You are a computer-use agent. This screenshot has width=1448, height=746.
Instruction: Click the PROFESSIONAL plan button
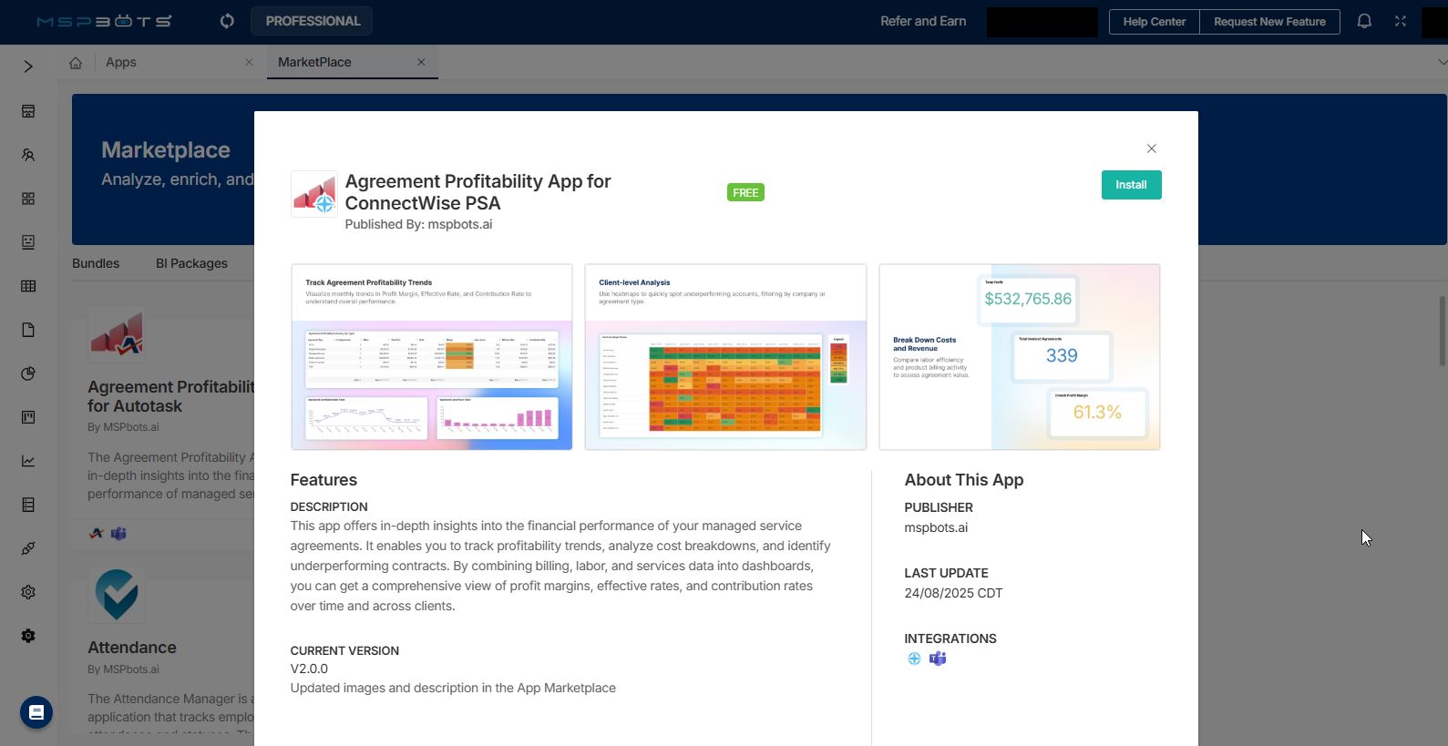[x=312, y=21]
